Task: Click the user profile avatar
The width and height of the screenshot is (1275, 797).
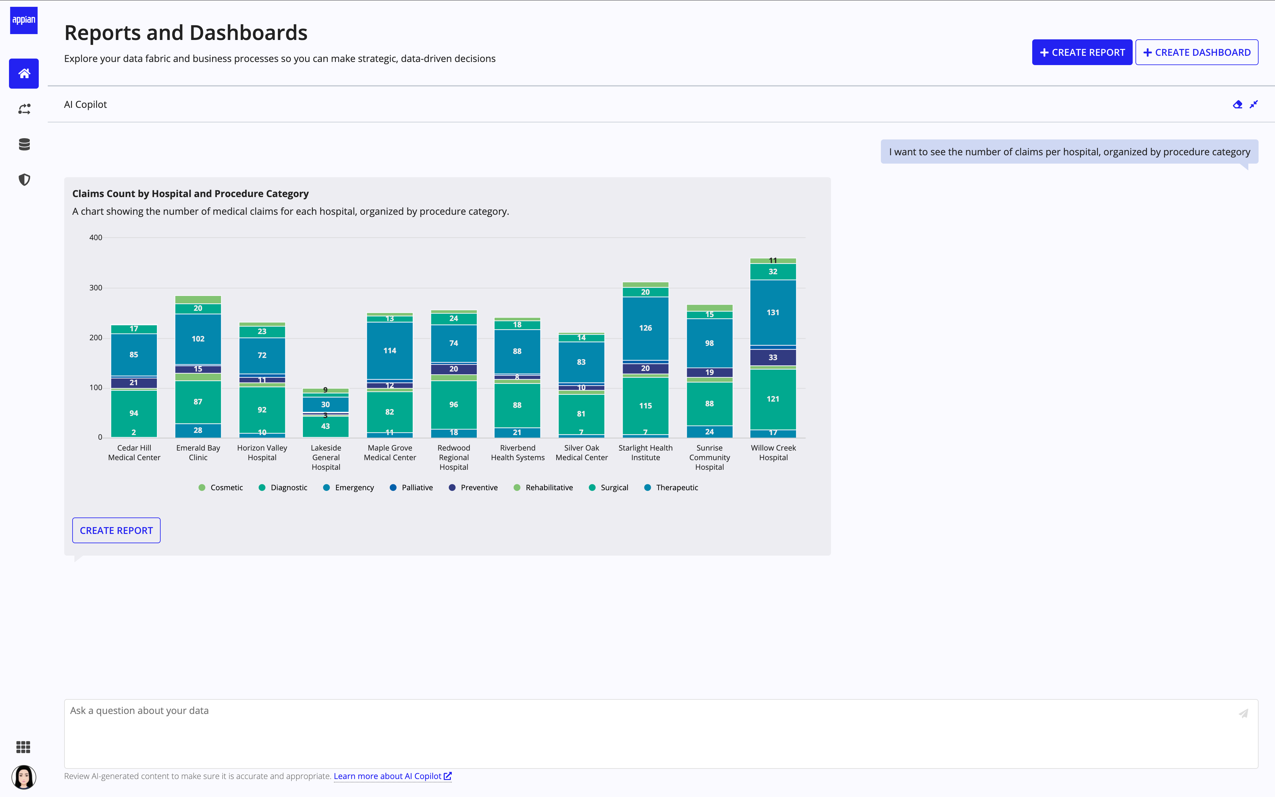Action: point(24,777)
